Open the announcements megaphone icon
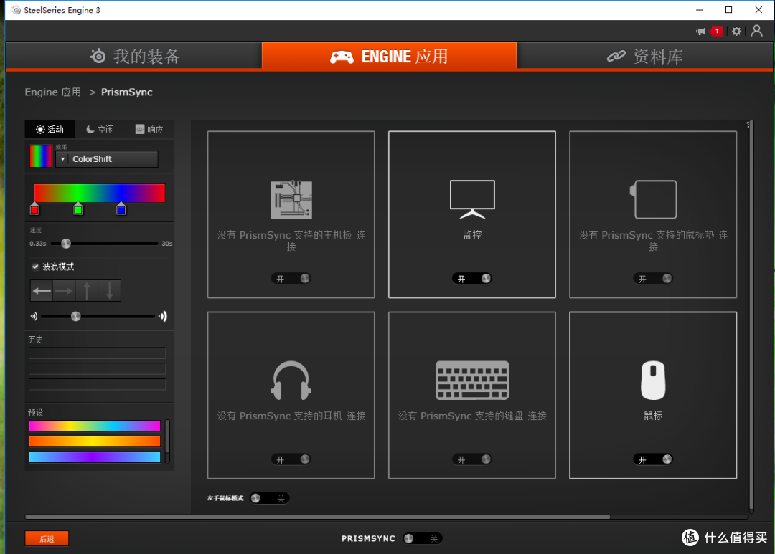 tap(700, 32)
